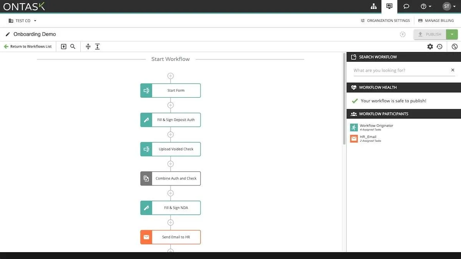The image size is (461, 259).
Task: Click the Upload Voided Check form icon
Action: click(146, 149)
